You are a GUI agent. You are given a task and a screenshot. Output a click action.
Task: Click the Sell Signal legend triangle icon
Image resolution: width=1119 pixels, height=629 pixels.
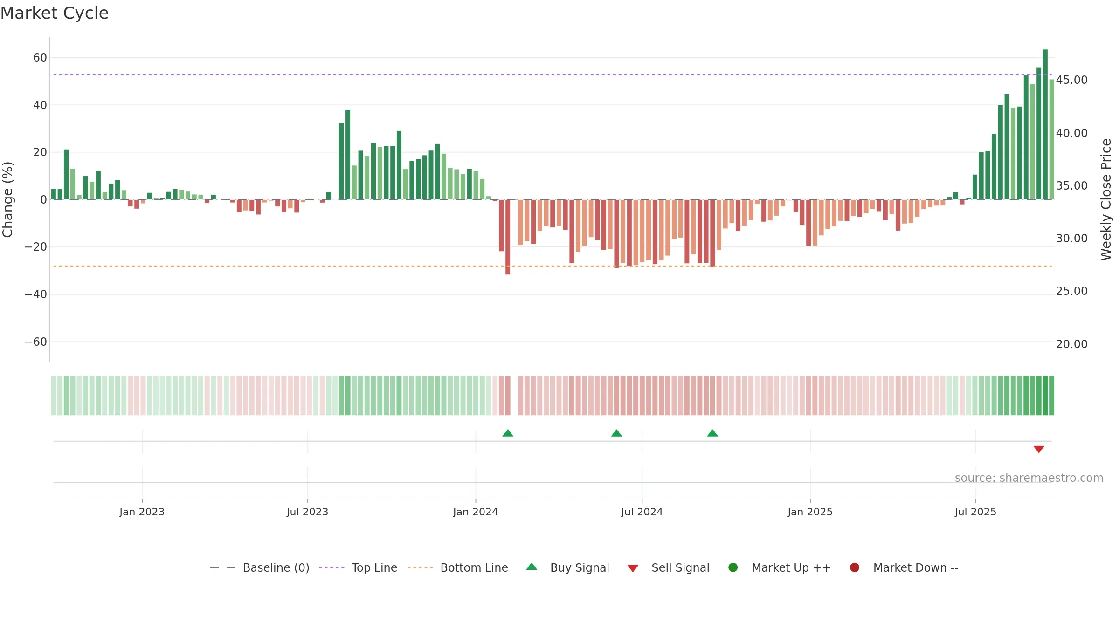633,568
